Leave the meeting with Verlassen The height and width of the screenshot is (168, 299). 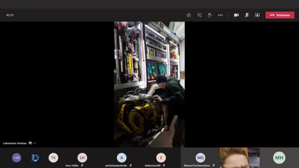[x=280, y=15]
